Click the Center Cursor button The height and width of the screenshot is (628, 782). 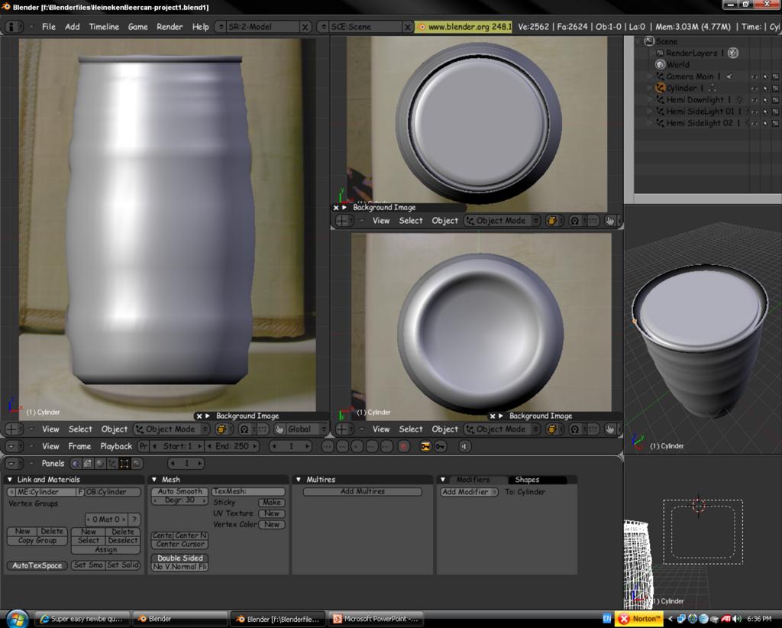179,544
